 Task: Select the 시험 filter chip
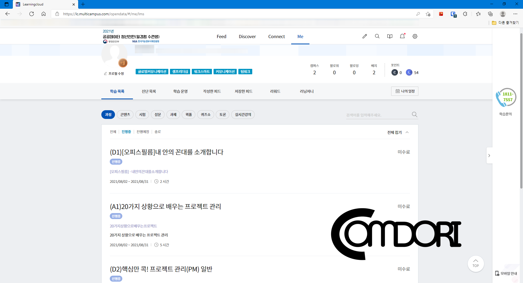pos(142,115)
